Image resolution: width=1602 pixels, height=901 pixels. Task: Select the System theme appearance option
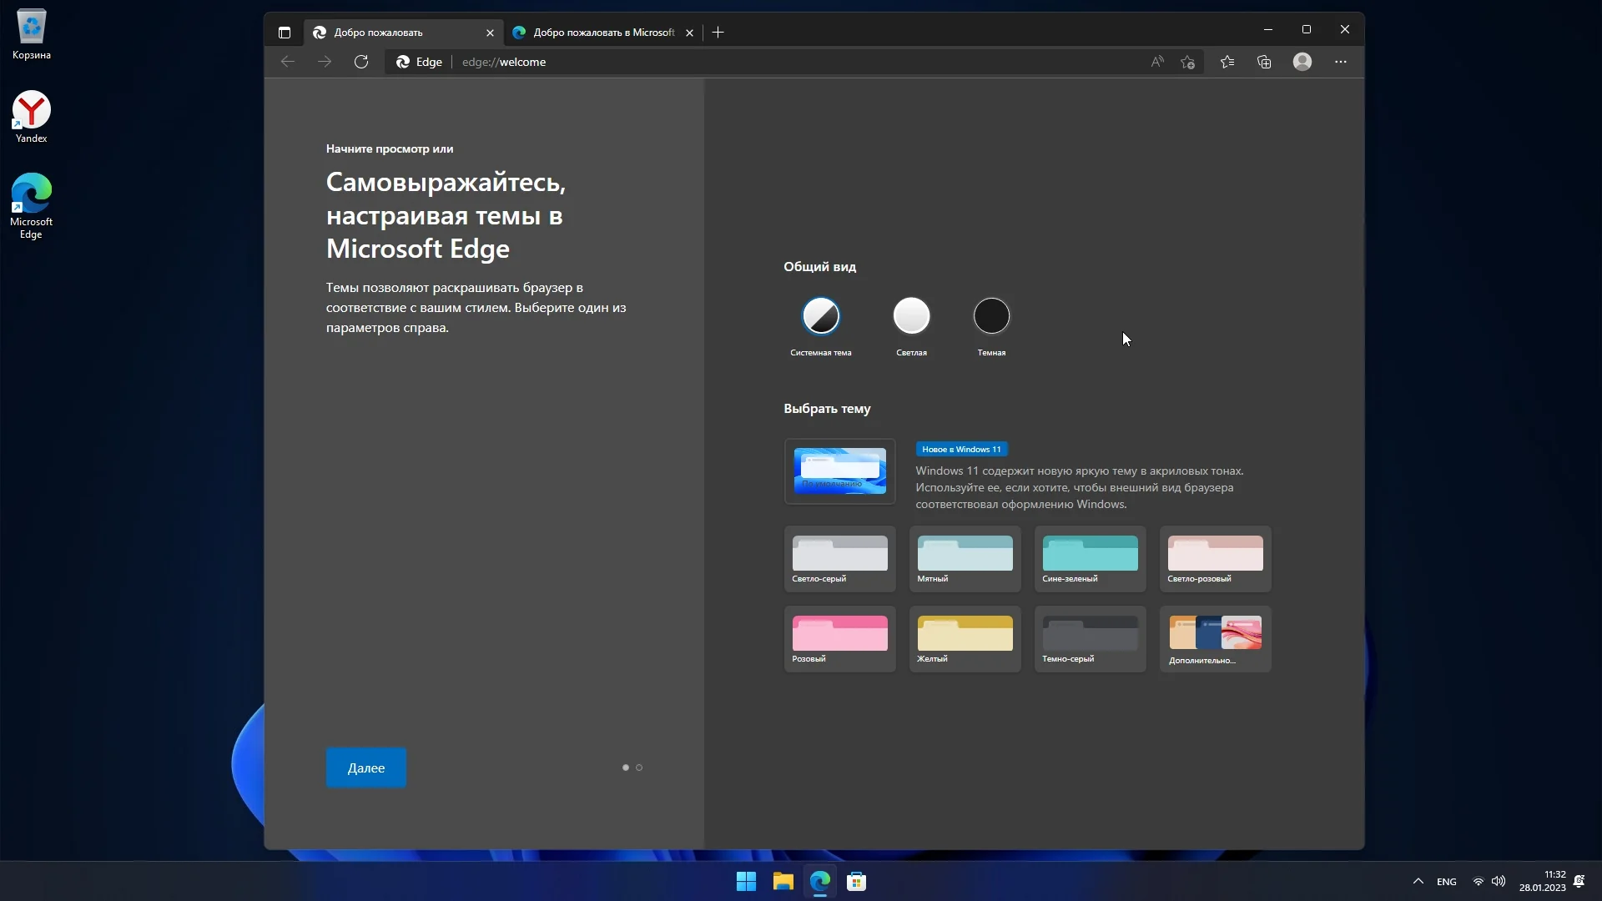pyautogui.click(x=821, y=316)
